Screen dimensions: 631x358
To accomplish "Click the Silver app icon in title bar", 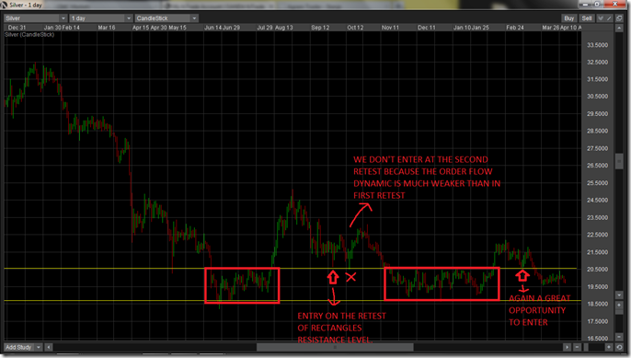I will click(x=4, y=6).
